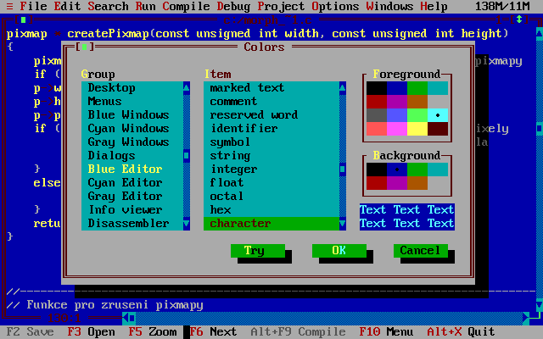Select dark red foreground swatch
This screenshot has width=543, height=339.
(377, 102)
